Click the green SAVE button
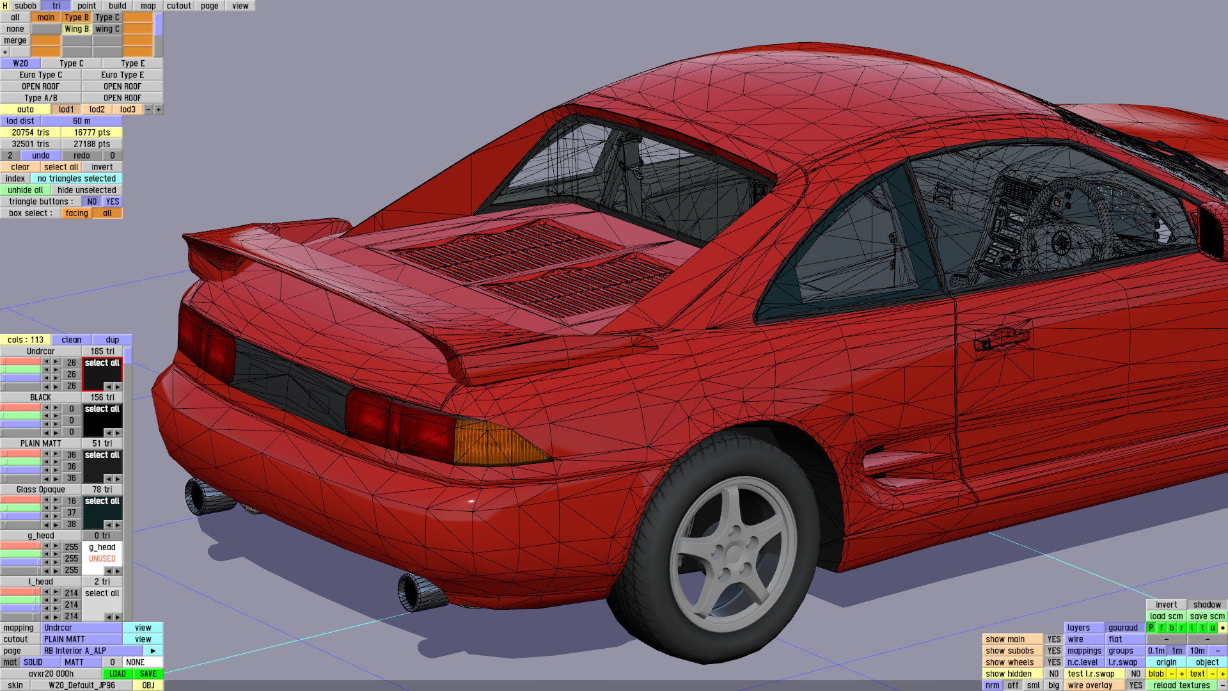The width and height of the screenshot is (1228, 691). pyautogui.click(x=148, y=674)
